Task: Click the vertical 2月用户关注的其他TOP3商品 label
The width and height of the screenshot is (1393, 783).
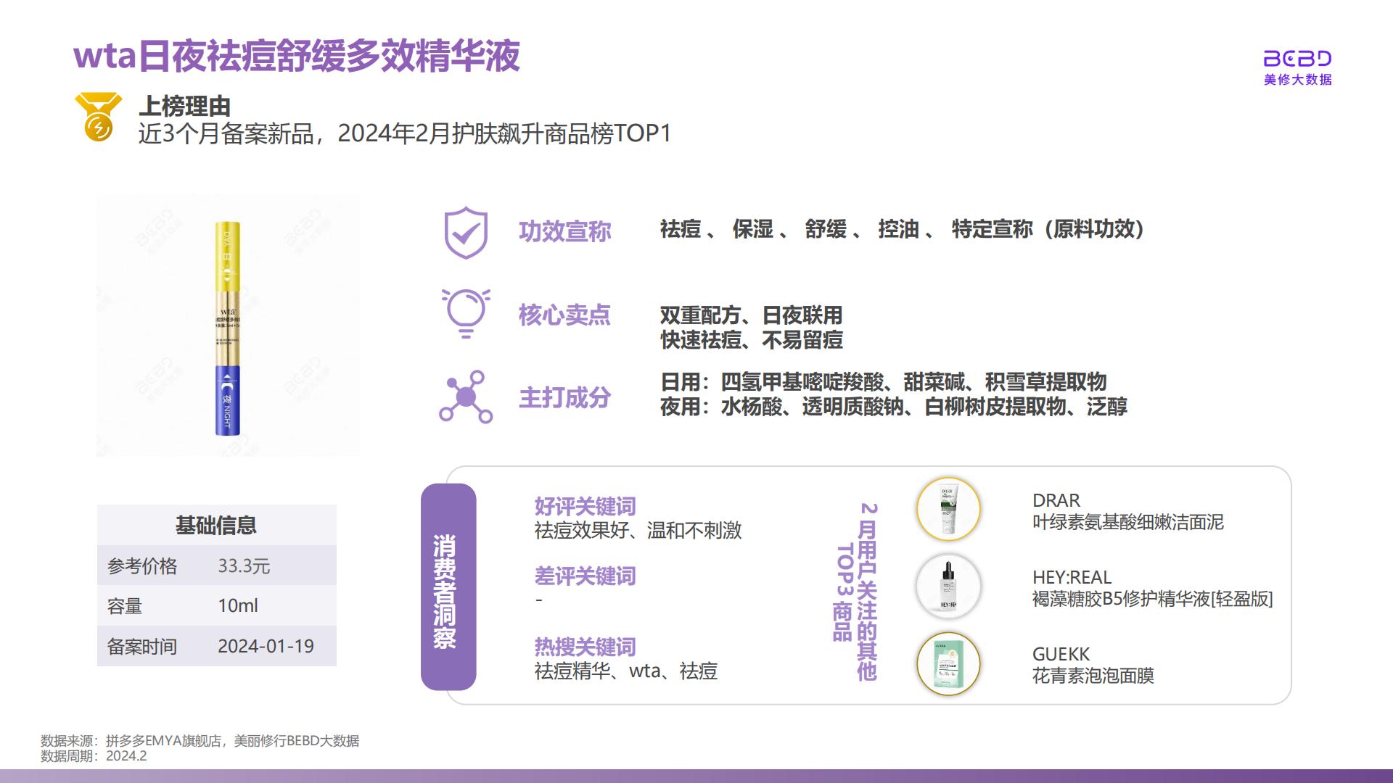Action: pyautogui.click(x=856, y=591)
